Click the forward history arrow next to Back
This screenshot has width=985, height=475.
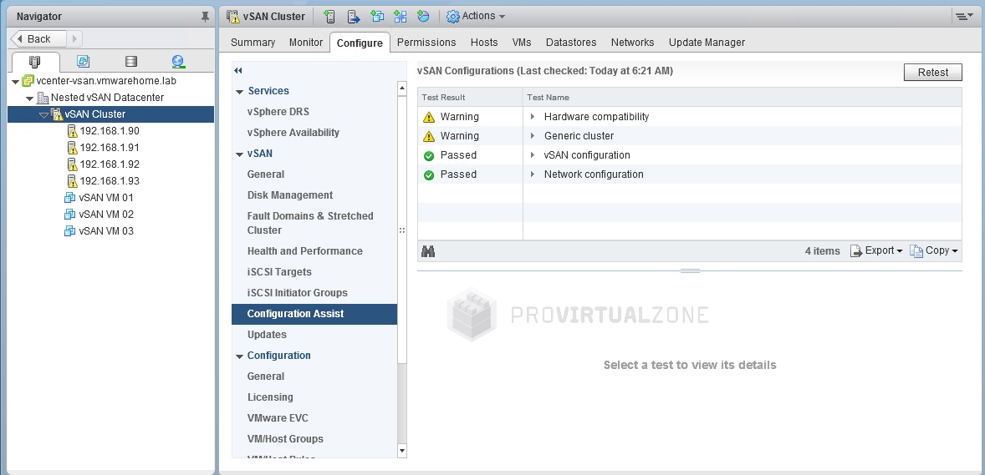[74, 39]
